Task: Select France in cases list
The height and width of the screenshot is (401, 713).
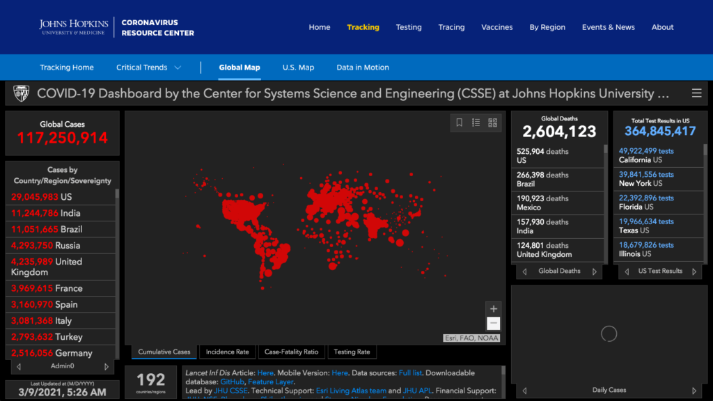Action: (x=61, y=288)
